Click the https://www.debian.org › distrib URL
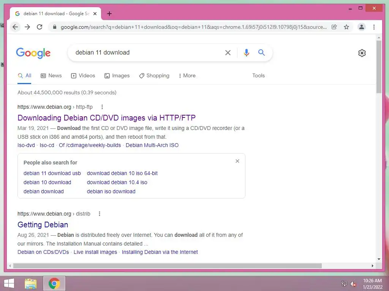This screenshot has height=291, width=389. 54,214
